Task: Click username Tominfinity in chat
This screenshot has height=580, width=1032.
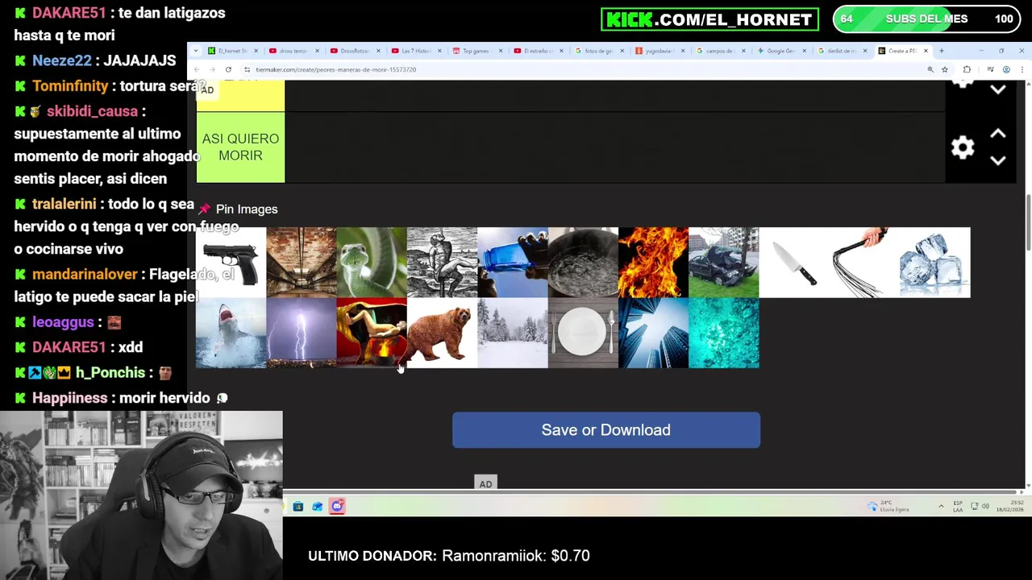Action: point(70,86)
